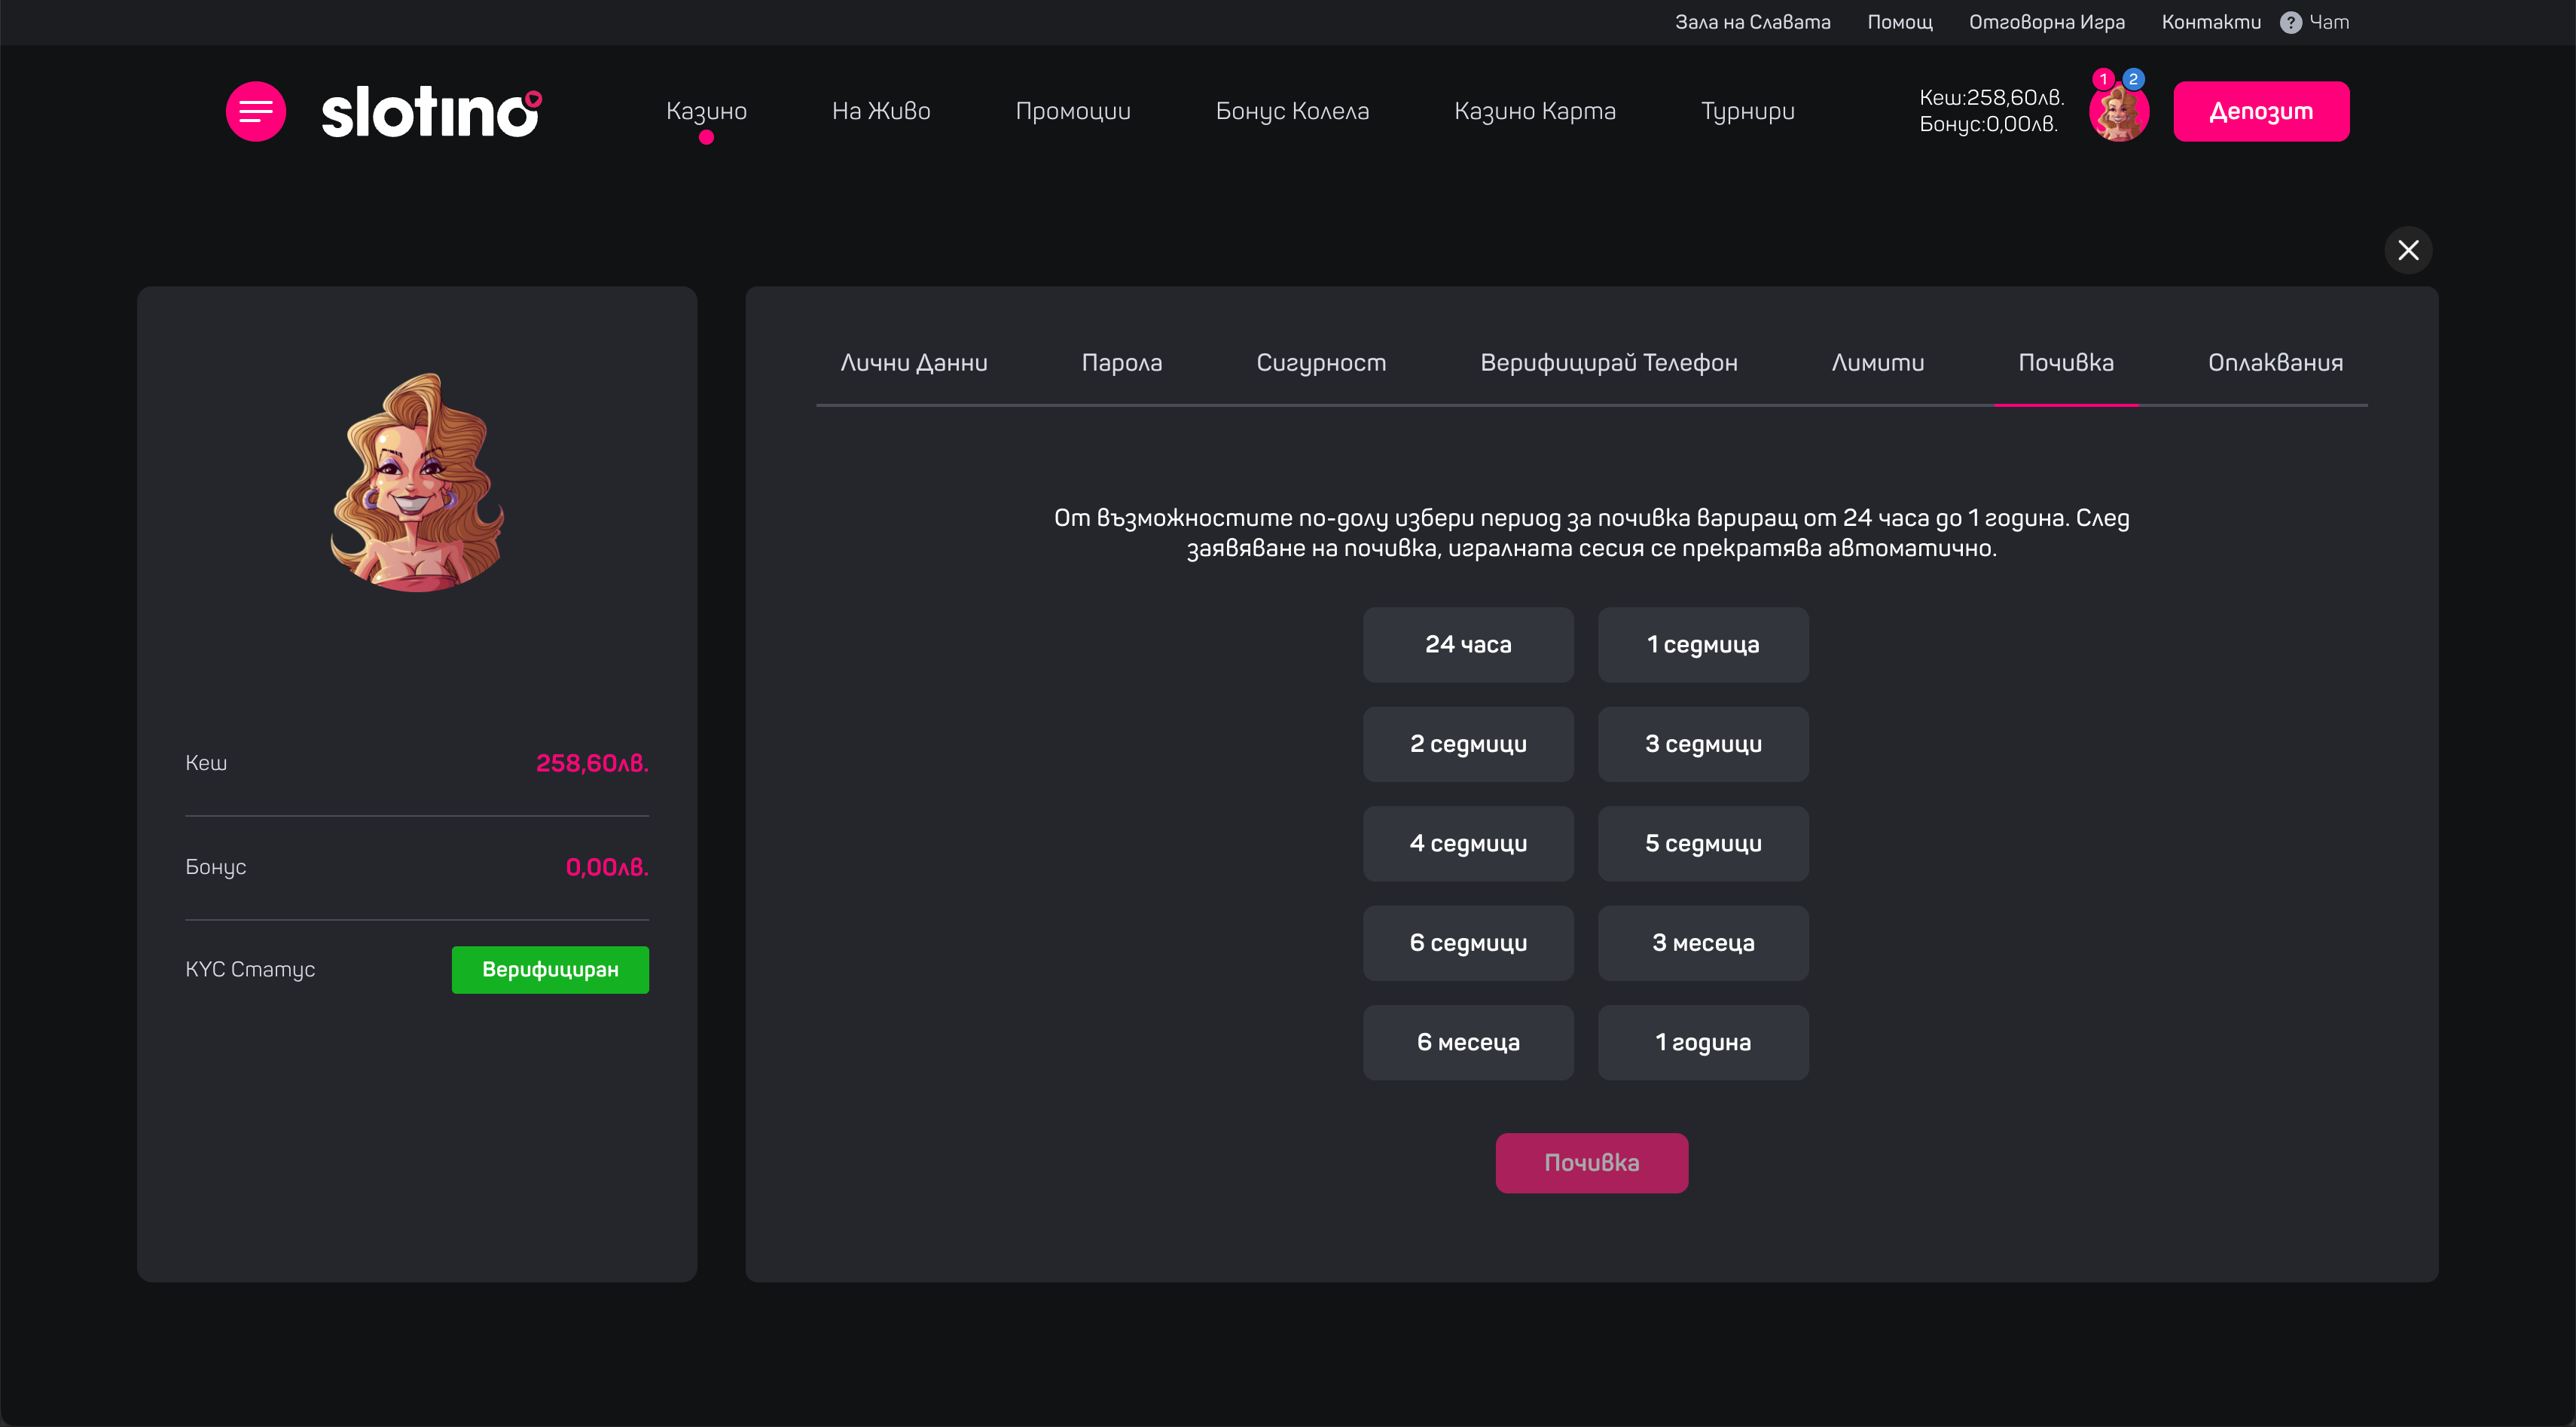Select the 1 седмица break option

point(1702,645)
